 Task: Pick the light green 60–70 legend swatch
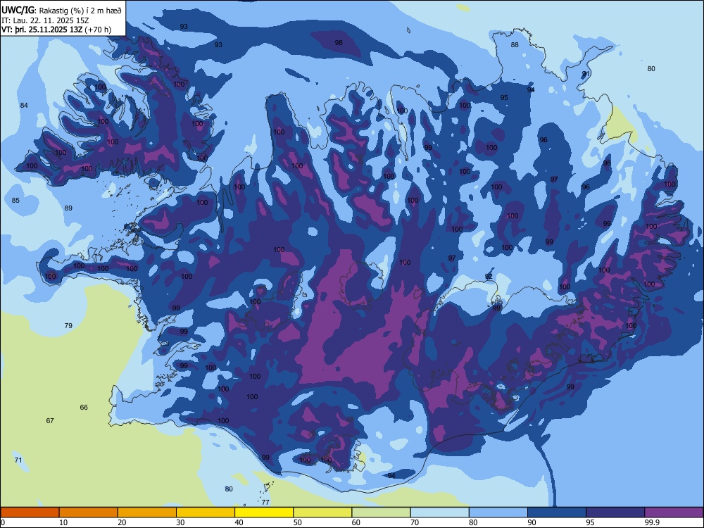[x=381, y=513]
